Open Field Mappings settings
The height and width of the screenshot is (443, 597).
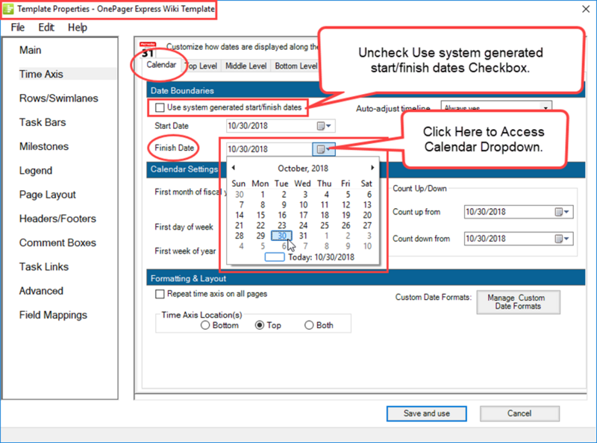[53, 315]
